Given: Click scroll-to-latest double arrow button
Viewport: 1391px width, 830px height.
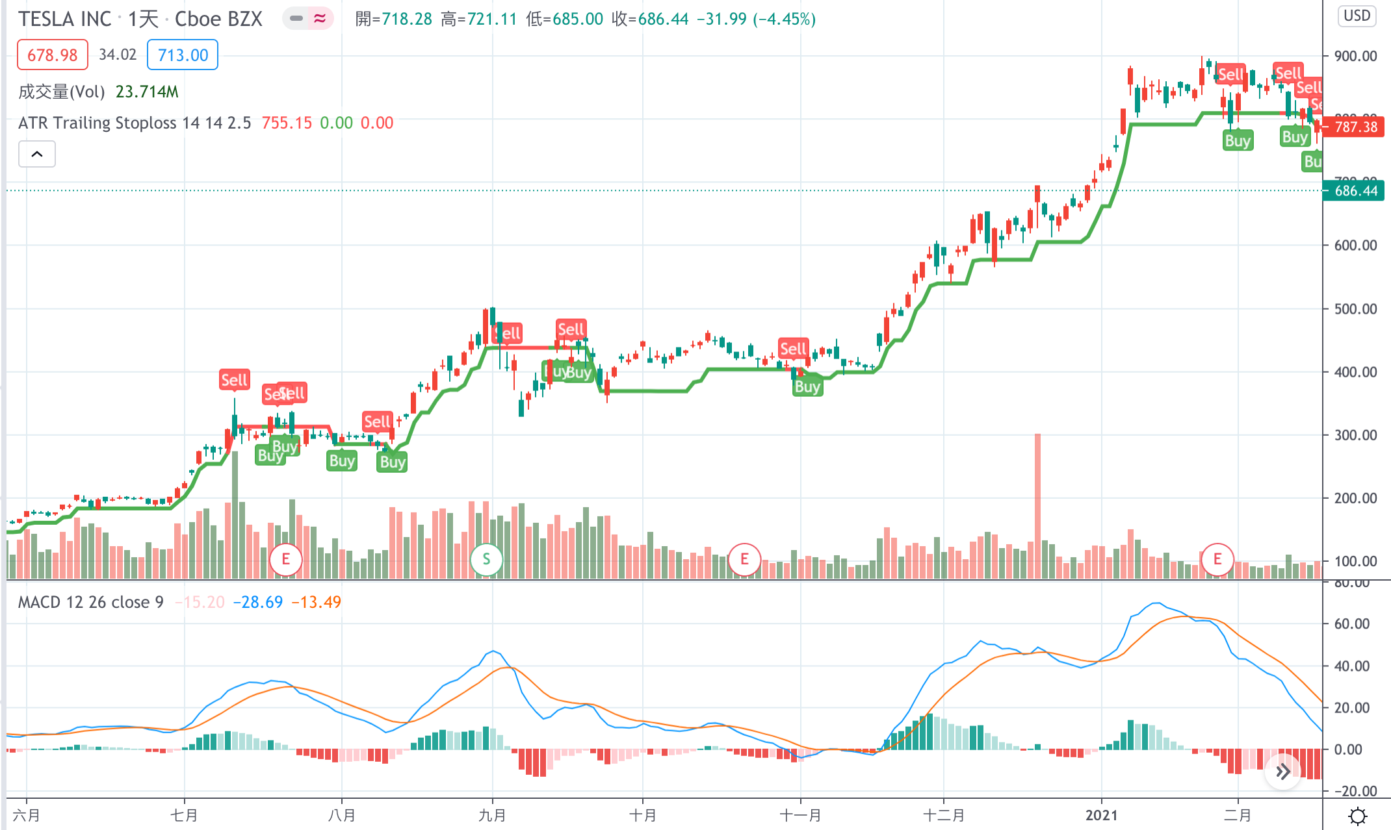Looking at the screenshot, I should pos(1282,772).
